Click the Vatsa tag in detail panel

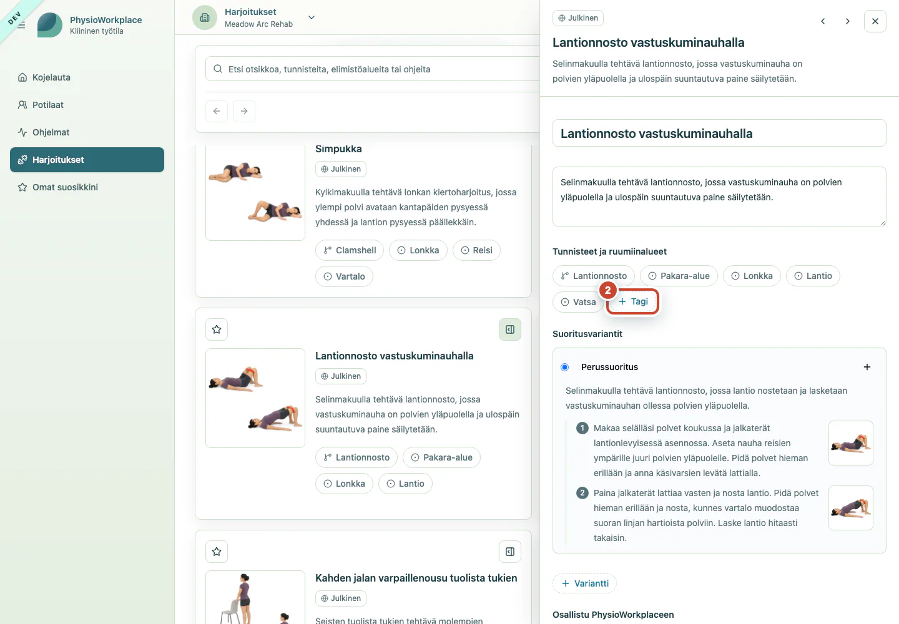(x=578, y=302)
